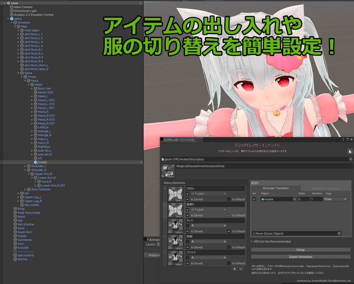Click the cube icon next to Main Camera
This screenshot has width=354, height=284.
12,7
